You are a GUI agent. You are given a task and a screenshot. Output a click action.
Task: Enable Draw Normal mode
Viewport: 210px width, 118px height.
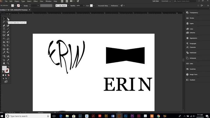pyautogui.click(x=3, y=78)
